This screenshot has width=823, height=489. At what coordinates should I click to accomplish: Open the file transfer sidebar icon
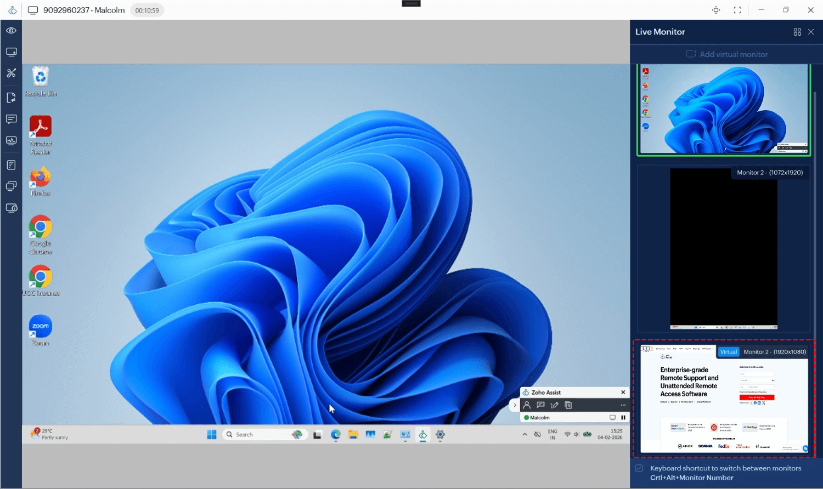pos(11,98)
